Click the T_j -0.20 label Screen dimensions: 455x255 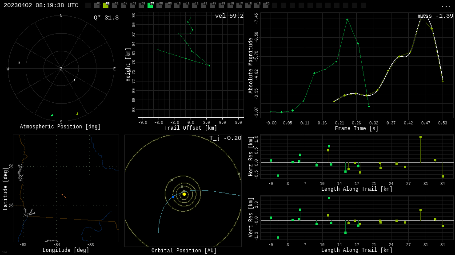(225, 139)
